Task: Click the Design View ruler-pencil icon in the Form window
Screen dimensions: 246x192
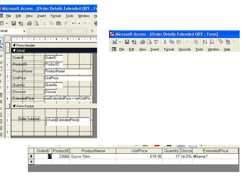Action: 115,42
